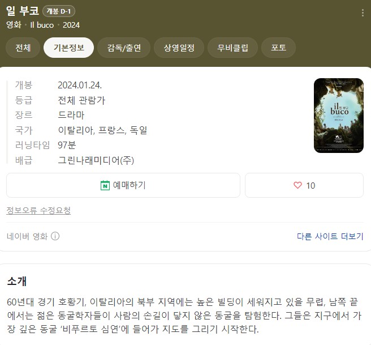Click the 네이버 영화 source label
The height and width of the screenshot is (345, 371).
tap(27, 236)
